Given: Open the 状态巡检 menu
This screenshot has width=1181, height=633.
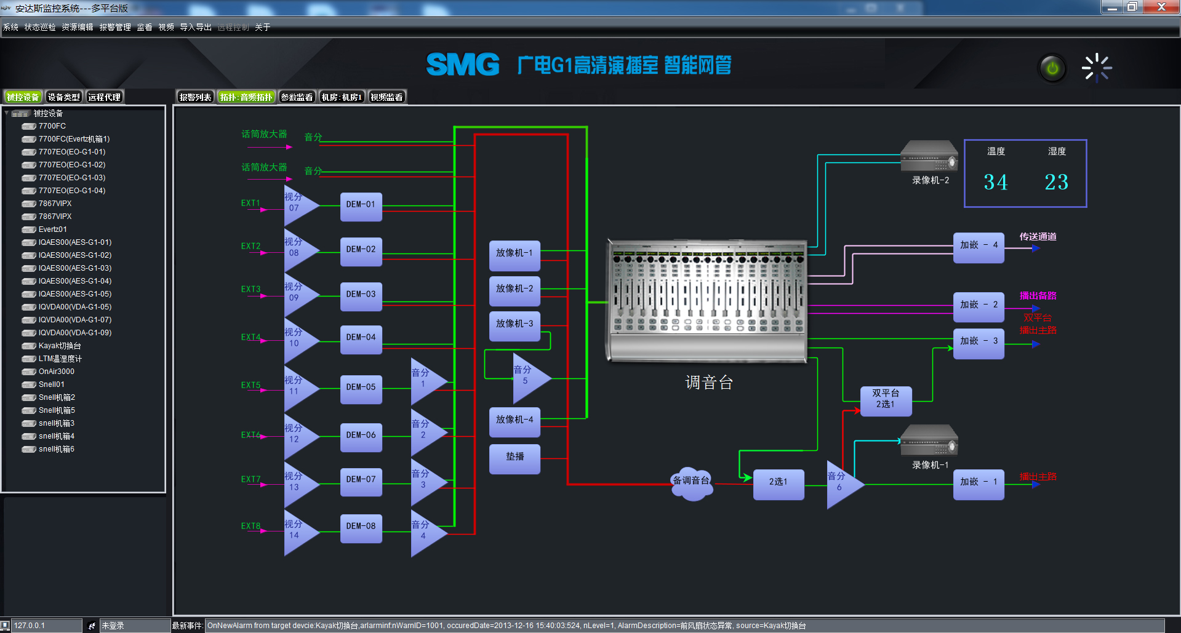Looking at the screenshot, I should pyautogui.click(x=40, y=28).
